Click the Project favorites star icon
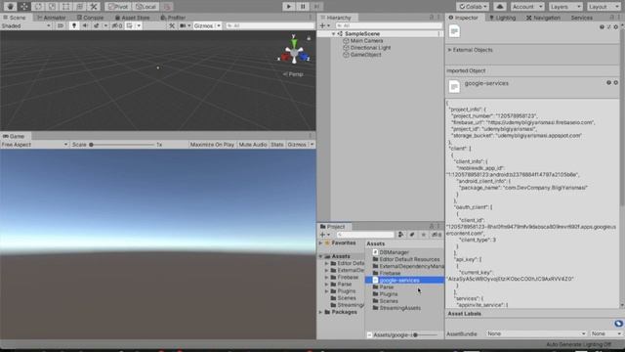 424,235
